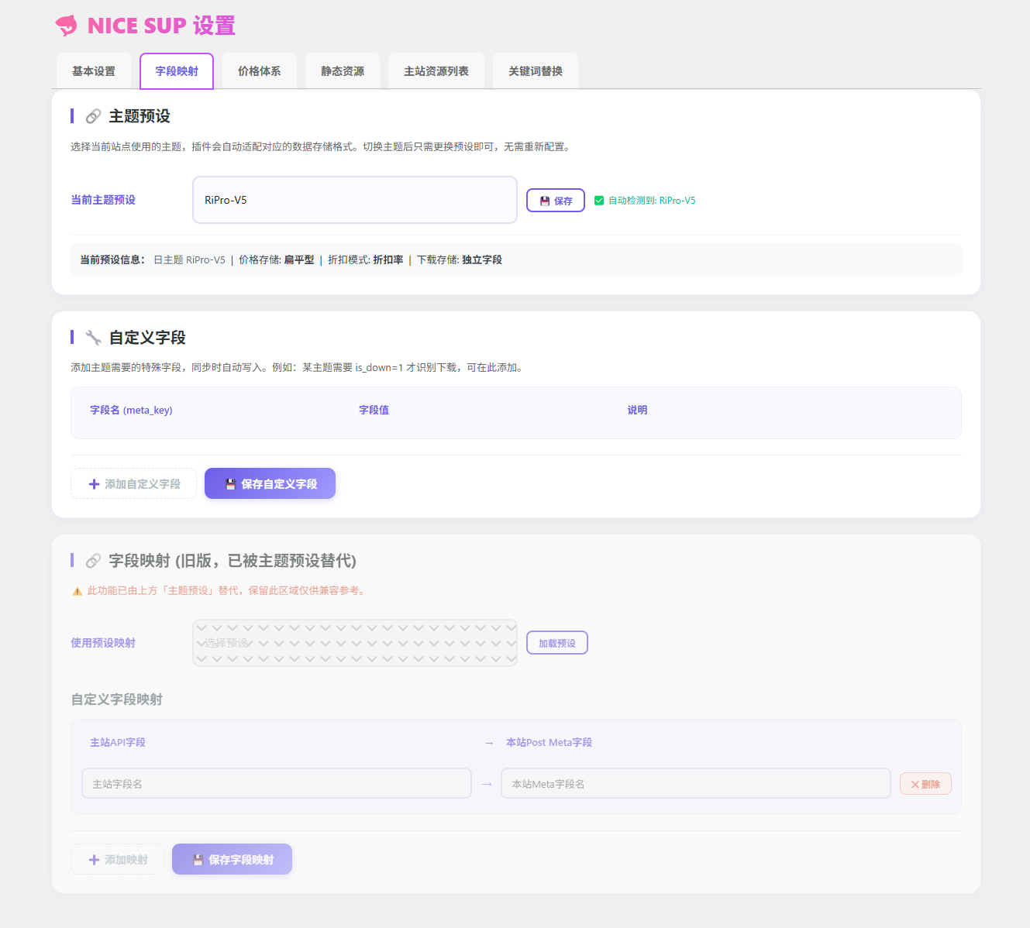Click the 使用预设映射 label
Image resolution: width=1030 pixels, height=928 pixels.
coord(103,643)
